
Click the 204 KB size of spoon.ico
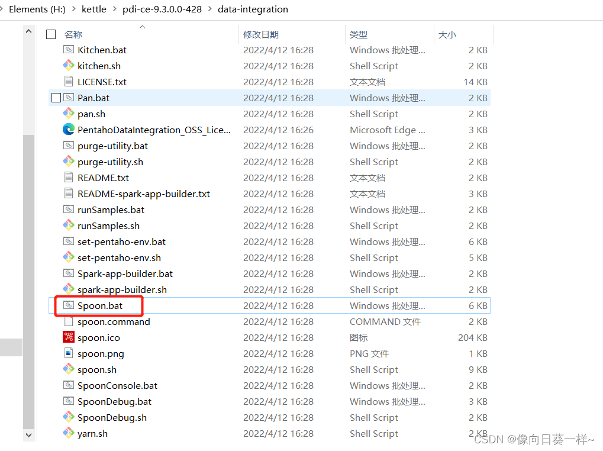click(x=473, y=337)
